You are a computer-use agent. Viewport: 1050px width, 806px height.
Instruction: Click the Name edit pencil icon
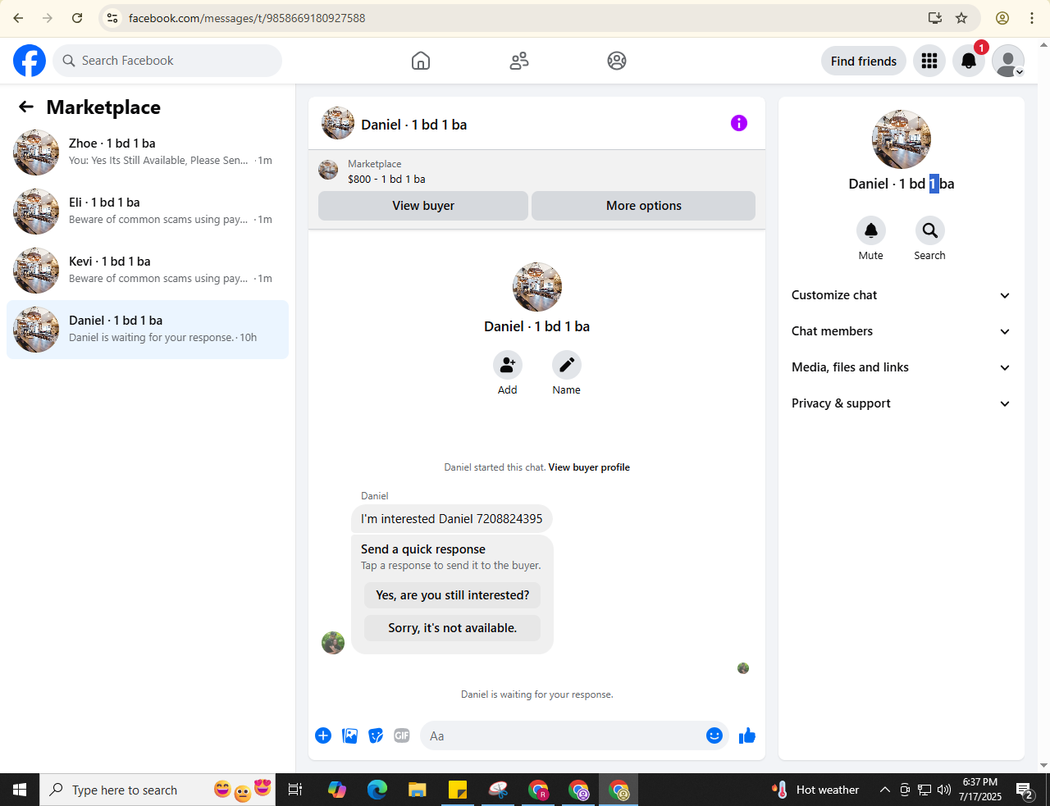tap(567, 365)
